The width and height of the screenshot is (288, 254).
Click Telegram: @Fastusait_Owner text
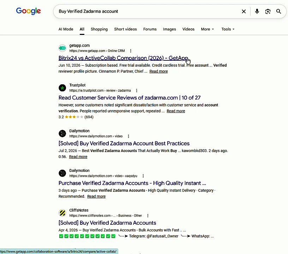(x=154, y=236)
